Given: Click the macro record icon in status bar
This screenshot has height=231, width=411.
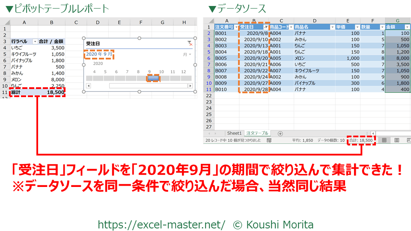Looking at the screenshot, I should coord(269,140).
